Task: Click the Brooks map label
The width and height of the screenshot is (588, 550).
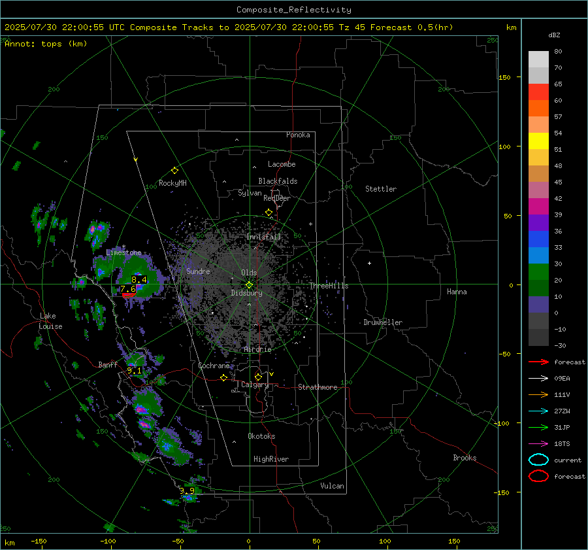Action: point(465,458)
